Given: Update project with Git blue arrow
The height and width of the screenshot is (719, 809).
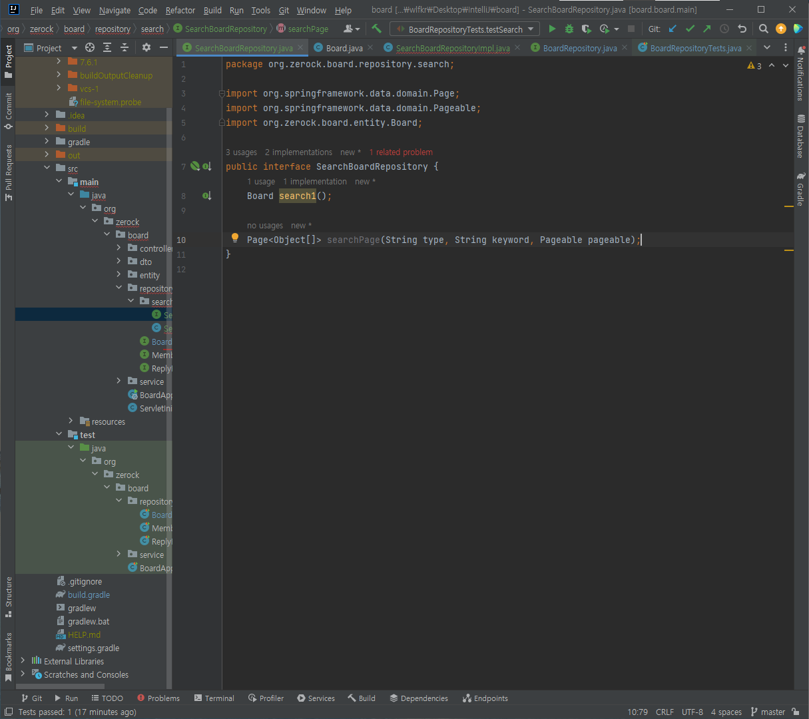Looking at the screenshot, I should pyautogui.click(x=673, y=29).
